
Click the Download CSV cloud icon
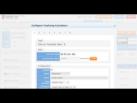tap(5, 81)
